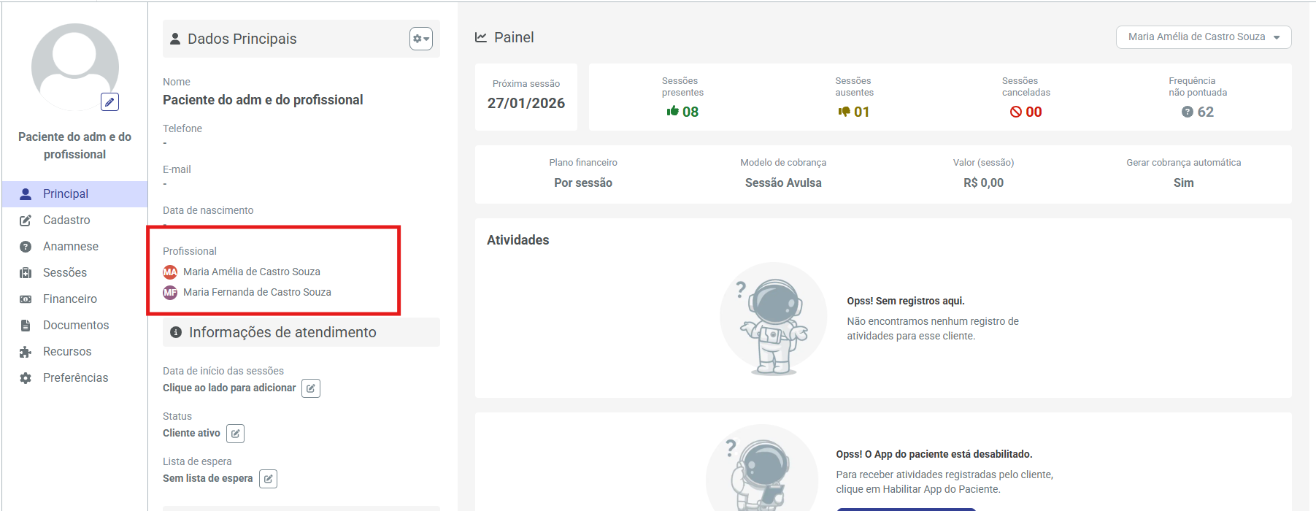Click the edit pencil icon on profile avatar
The image size is (1316, 511).
point(109,102)
